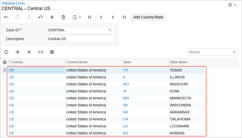
Task: Fit grid columns to width
Action: [41, 52]
